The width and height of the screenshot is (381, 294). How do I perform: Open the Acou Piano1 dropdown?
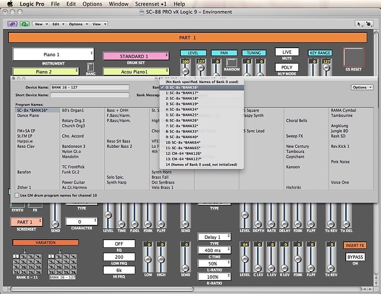pyautogui.click(x=136, y=72)
